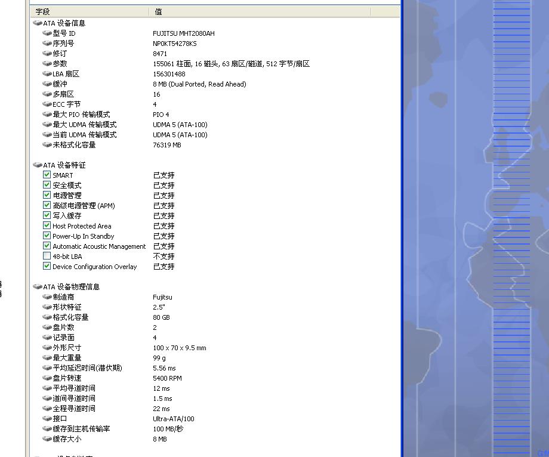Click the disk icon beside 缓存大小

coord(47,439)
